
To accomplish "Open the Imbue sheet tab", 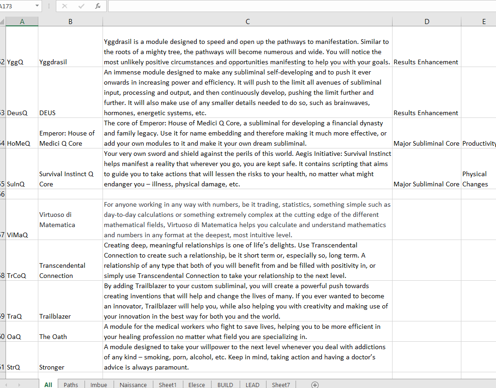I will [99, 384].
